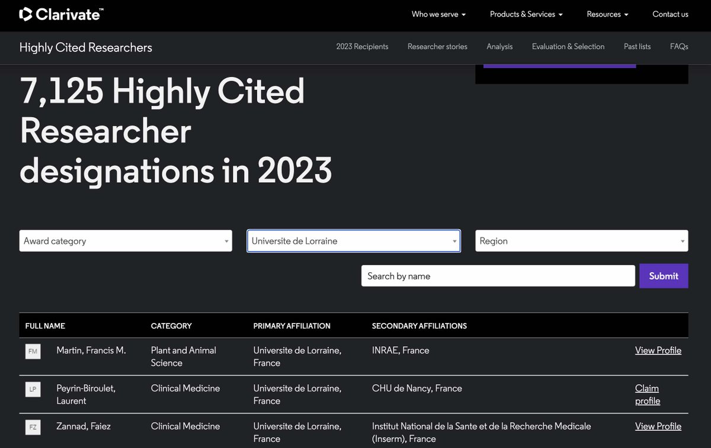Open the FM avatar for Francis Martin
Screen dimensions: 711x448
[33, 351]
